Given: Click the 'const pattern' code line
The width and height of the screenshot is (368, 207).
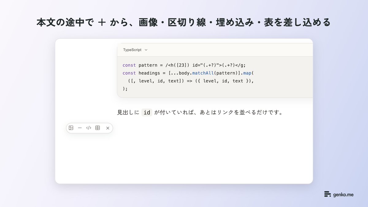Looking at the screenshot, I should click(x=184, y=65).
